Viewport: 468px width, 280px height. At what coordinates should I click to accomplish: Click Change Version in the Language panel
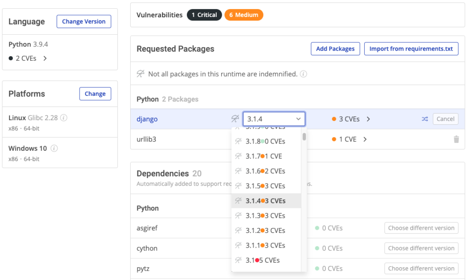(x=84, y=21)
